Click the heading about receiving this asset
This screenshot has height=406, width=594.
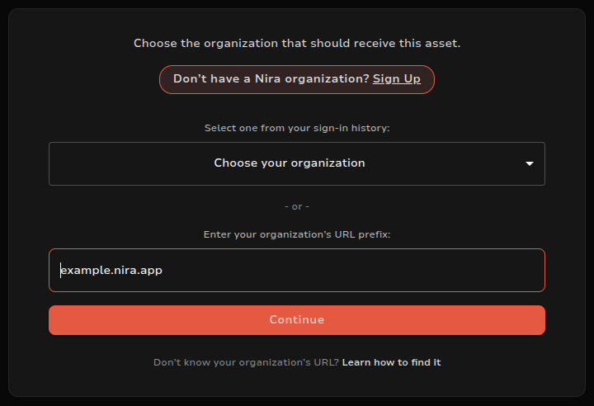click(297, 43)
